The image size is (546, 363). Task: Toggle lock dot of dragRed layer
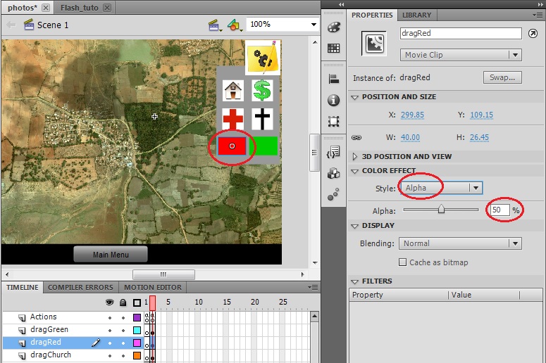tap(123, 343)
